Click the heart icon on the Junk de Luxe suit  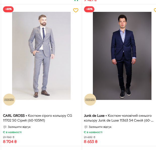[155, 10]
